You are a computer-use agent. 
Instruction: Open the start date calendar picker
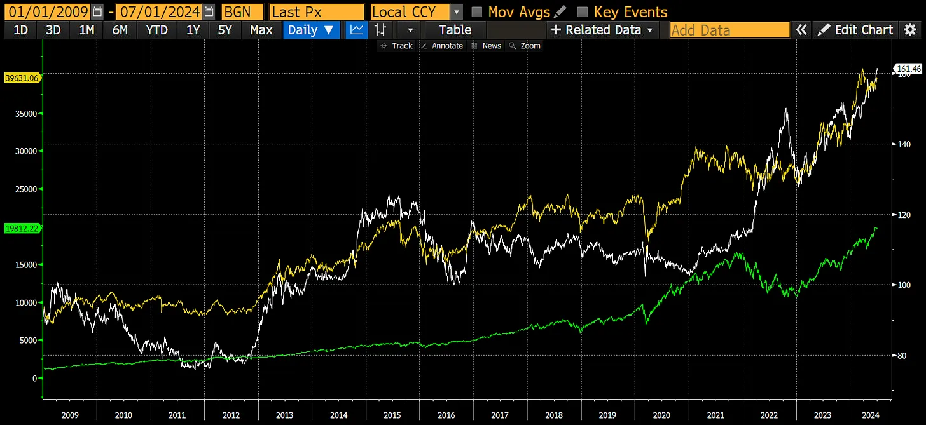tap(97, 11)
